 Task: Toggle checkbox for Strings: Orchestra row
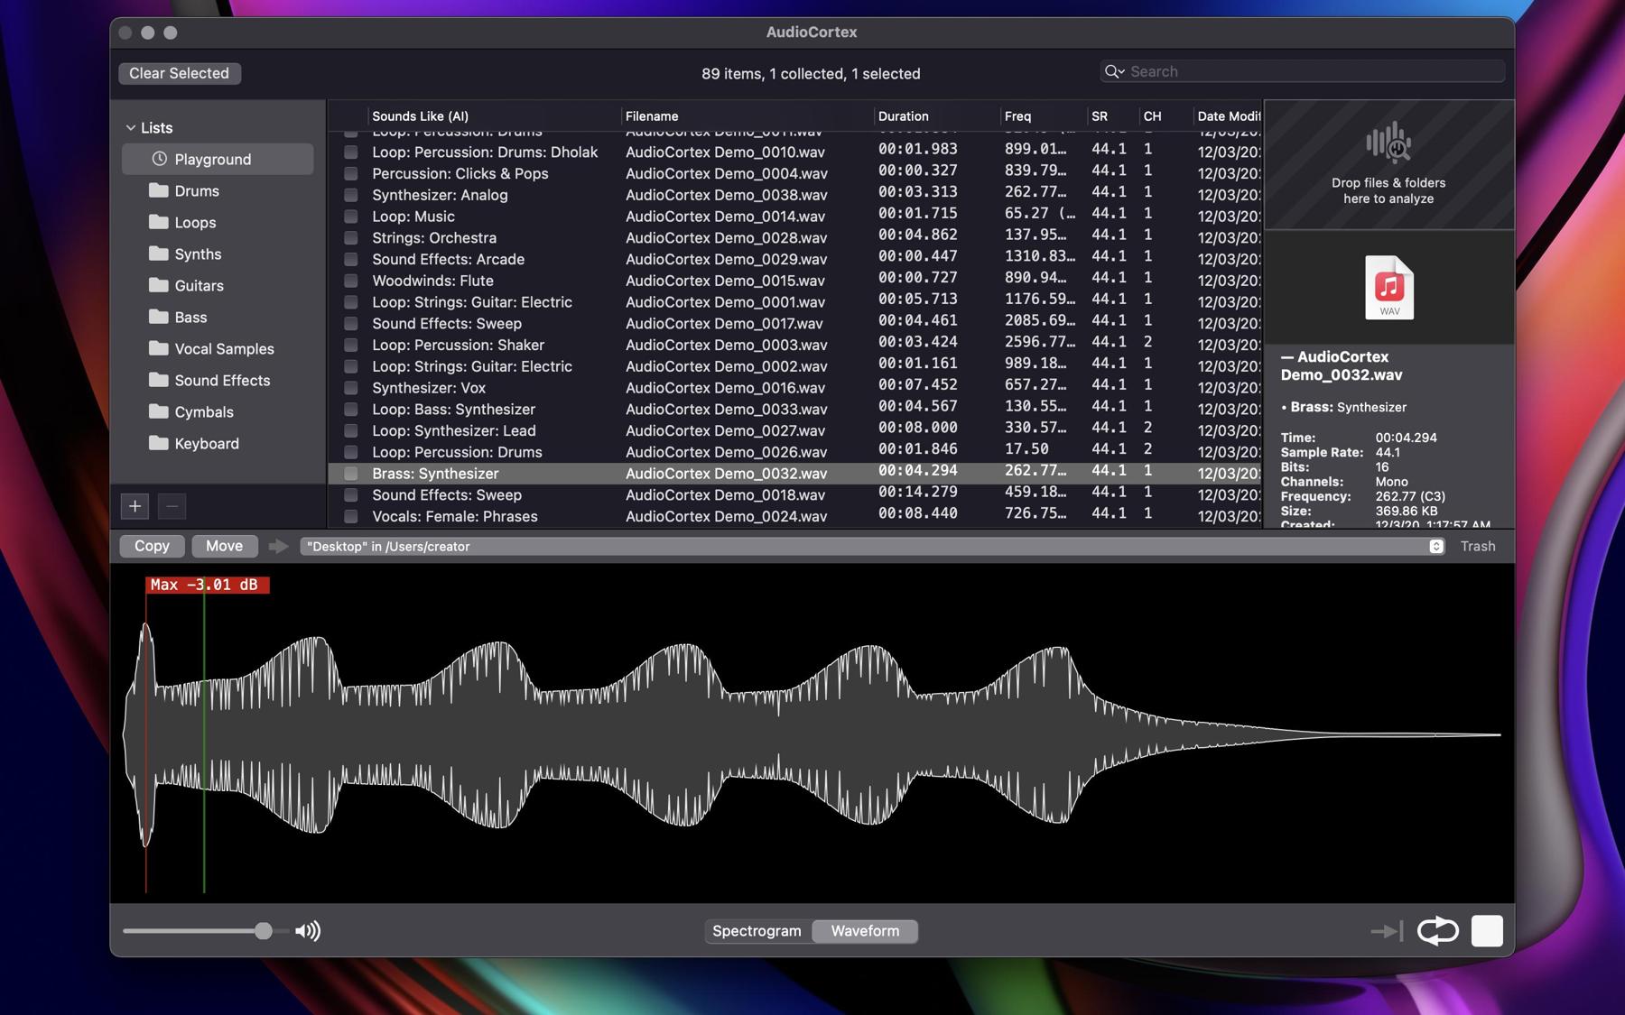pyautogui.click(x=350, y=238)
